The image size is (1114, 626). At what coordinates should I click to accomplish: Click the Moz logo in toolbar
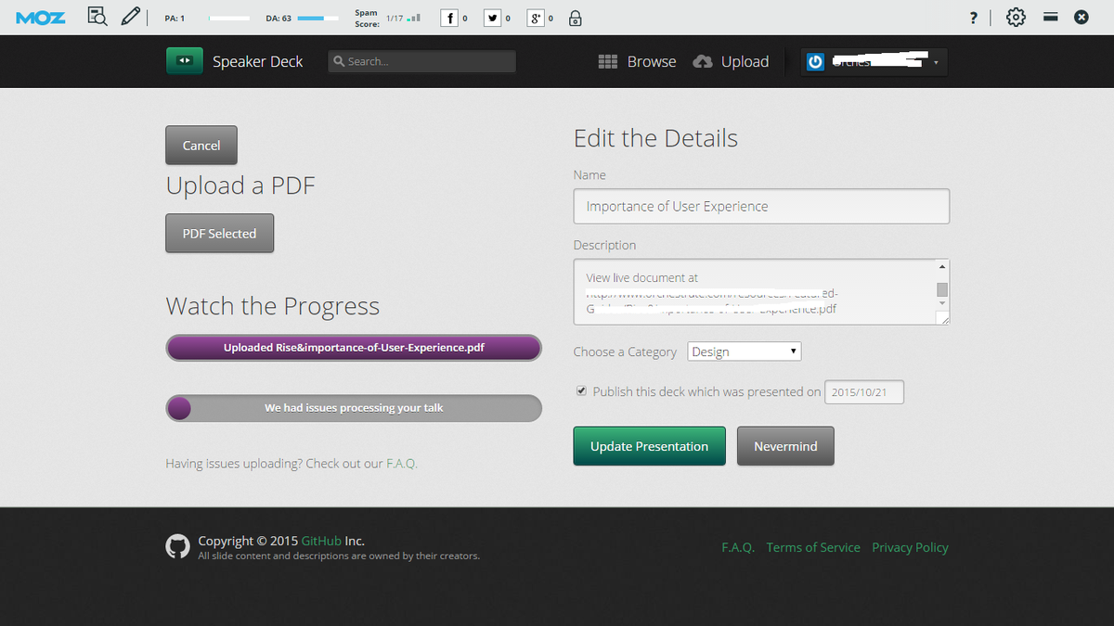tap(41, 18)
